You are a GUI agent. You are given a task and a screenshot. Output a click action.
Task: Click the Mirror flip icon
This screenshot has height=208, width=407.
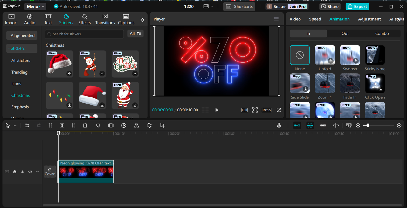136,126
